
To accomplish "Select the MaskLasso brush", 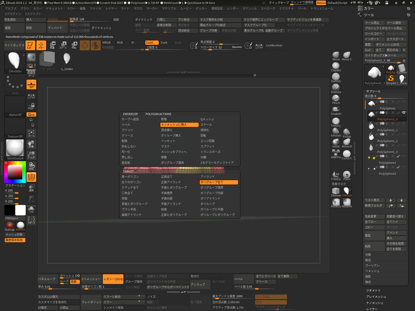I will [x=336, y=203].
